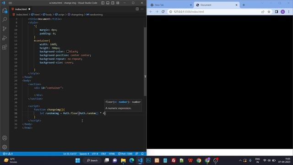
Task: Open the Search view in VS Code
Action: 5,19
